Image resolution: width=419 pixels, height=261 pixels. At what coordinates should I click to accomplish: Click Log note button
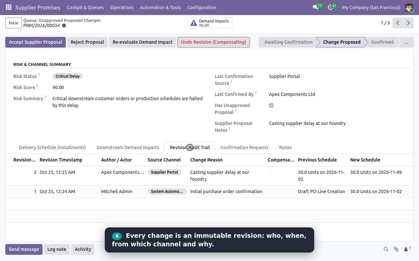pos(57,249)
